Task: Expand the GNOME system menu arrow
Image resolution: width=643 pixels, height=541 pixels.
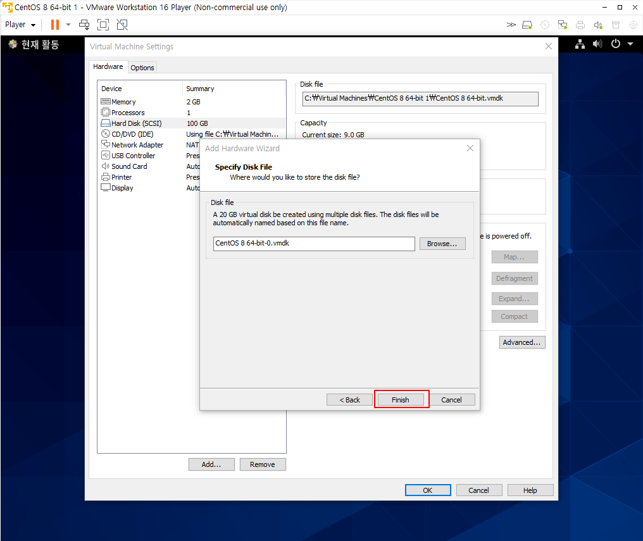Action: [x=630, y=44]
